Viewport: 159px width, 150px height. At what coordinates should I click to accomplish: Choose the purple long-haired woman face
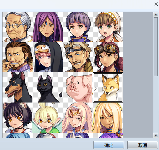48,27
